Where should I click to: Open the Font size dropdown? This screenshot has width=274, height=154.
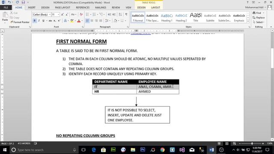[x=58, y=15]
